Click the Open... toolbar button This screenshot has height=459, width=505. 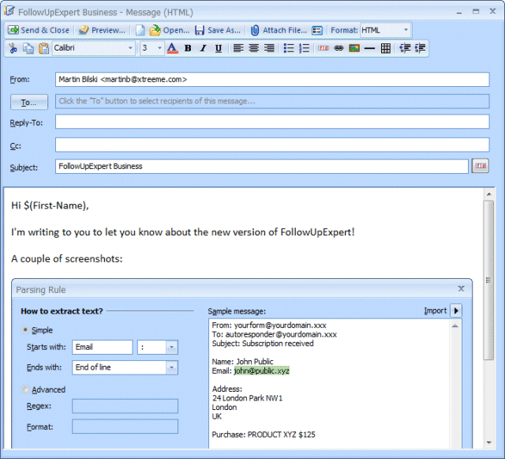170,30
